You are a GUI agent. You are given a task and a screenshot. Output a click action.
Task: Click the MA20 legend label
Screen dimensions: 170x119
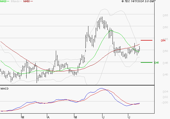(3, 1)
